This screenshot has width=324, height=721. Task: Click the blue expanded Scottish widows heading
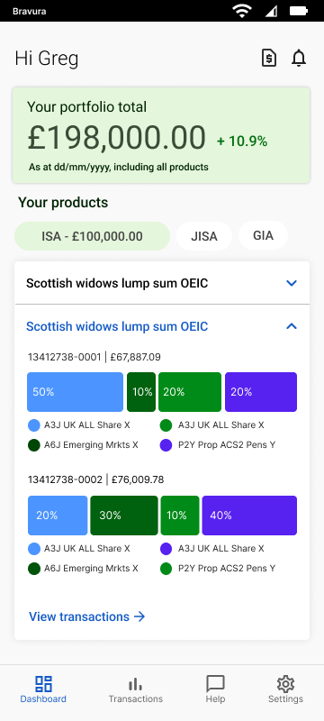pos(117,326)
